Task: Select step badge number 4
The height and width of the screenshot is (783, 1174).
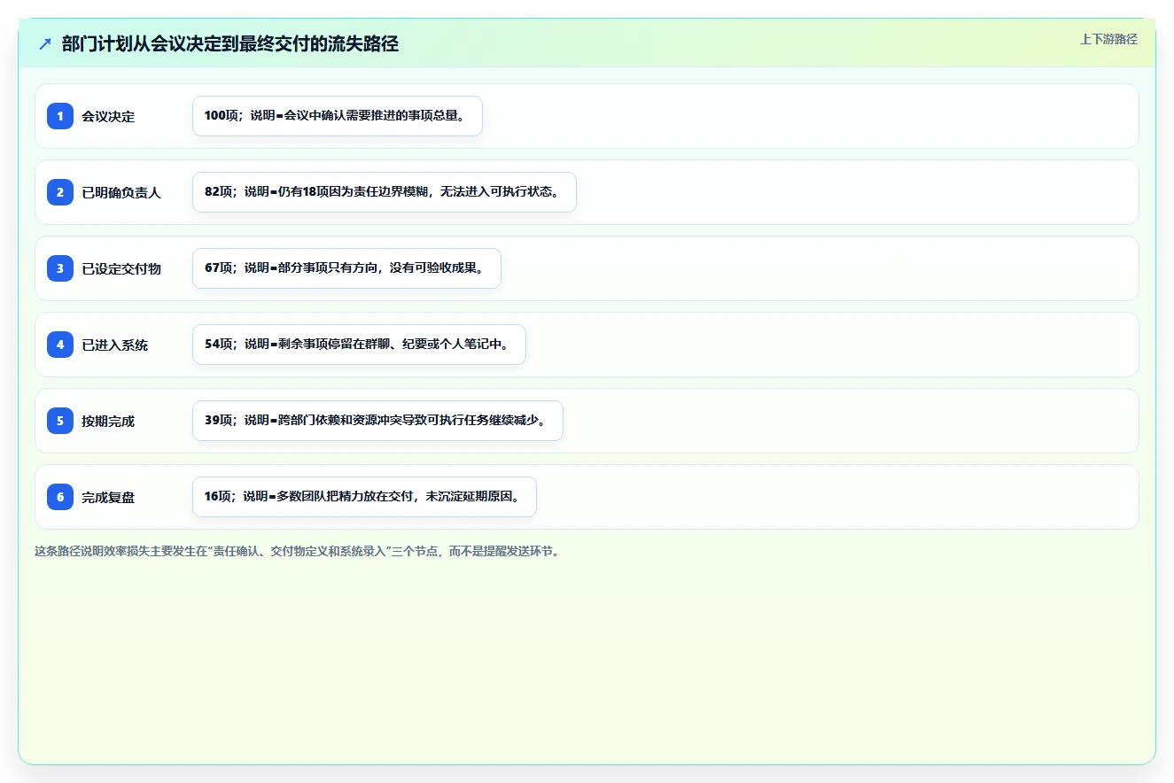Action: 60,345
